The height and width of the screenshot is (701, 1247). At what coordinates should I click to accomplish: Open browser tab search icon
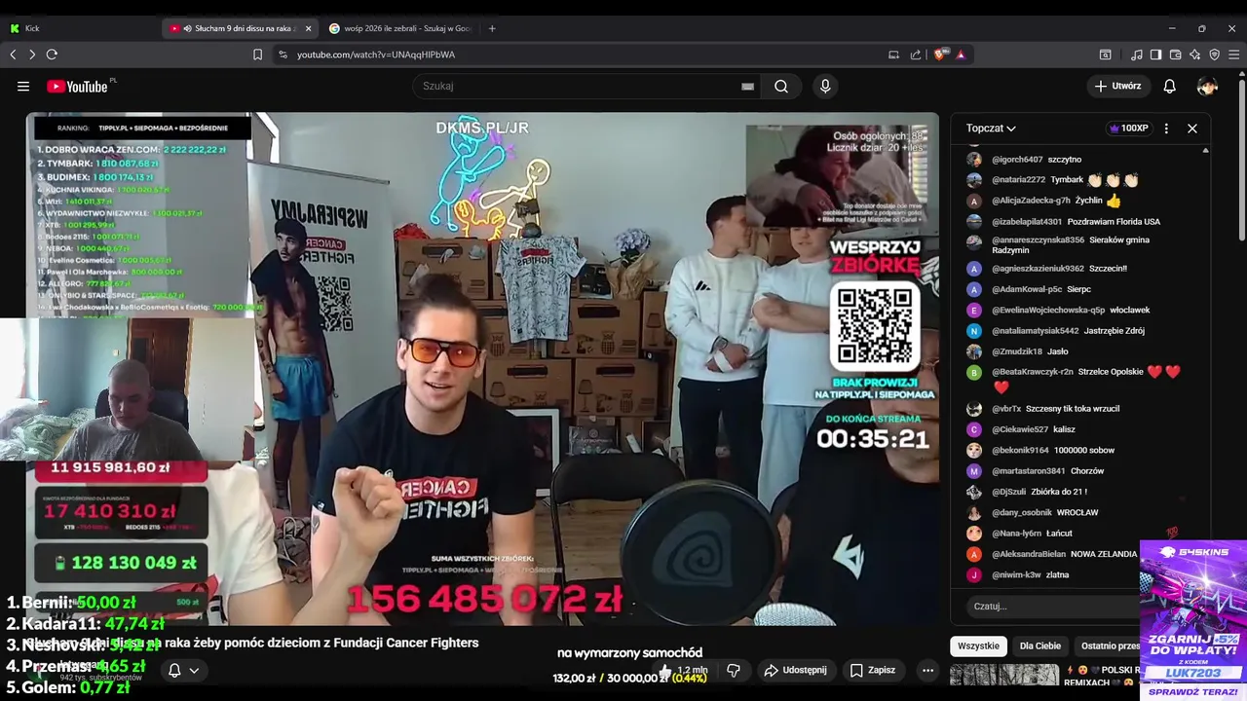click(1106, 55)
